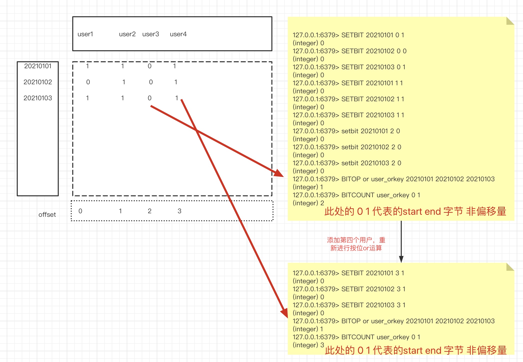
Task: Select the user4 column label
Action: pos(178,34)
